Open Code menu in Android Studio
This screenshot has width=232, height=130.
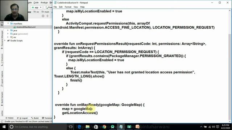point(36,3)
